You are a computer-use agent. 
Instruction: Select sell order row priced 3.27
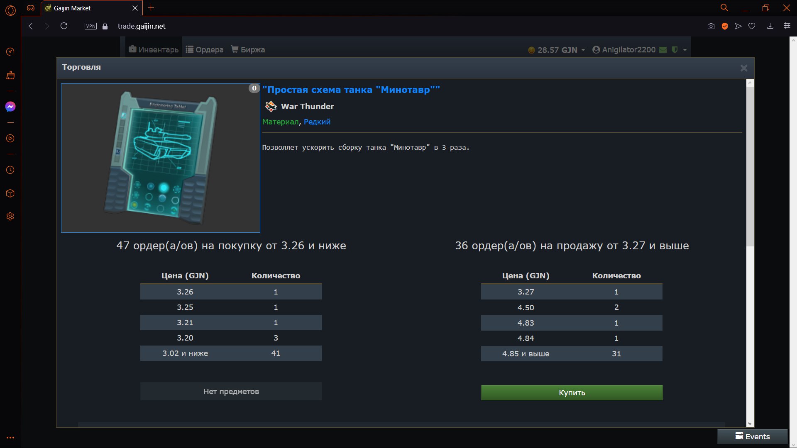pyautogui.click(x=572, y=292)
